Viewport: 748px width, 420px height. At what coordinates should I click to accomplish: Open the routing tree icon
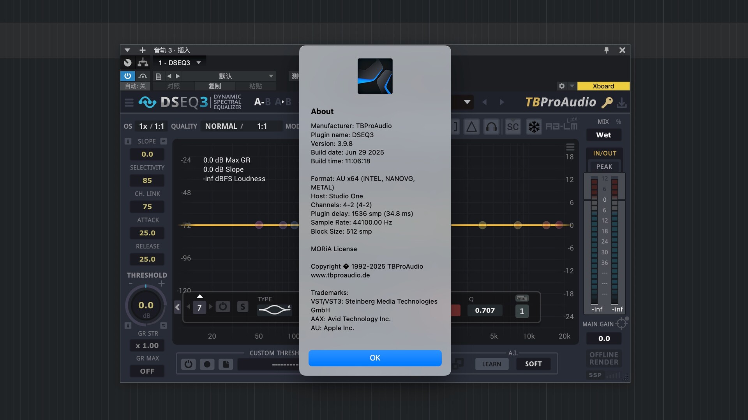(143, 63)
